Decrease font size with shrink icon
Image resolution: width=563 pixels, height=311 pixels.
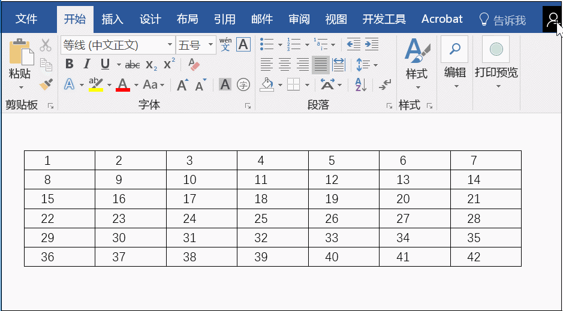pos(200,85)
